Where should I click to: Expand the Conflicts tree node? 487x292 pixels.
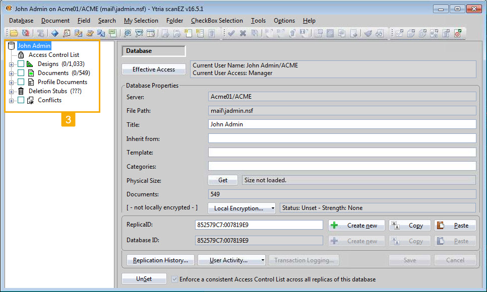(x=12, y=100)
